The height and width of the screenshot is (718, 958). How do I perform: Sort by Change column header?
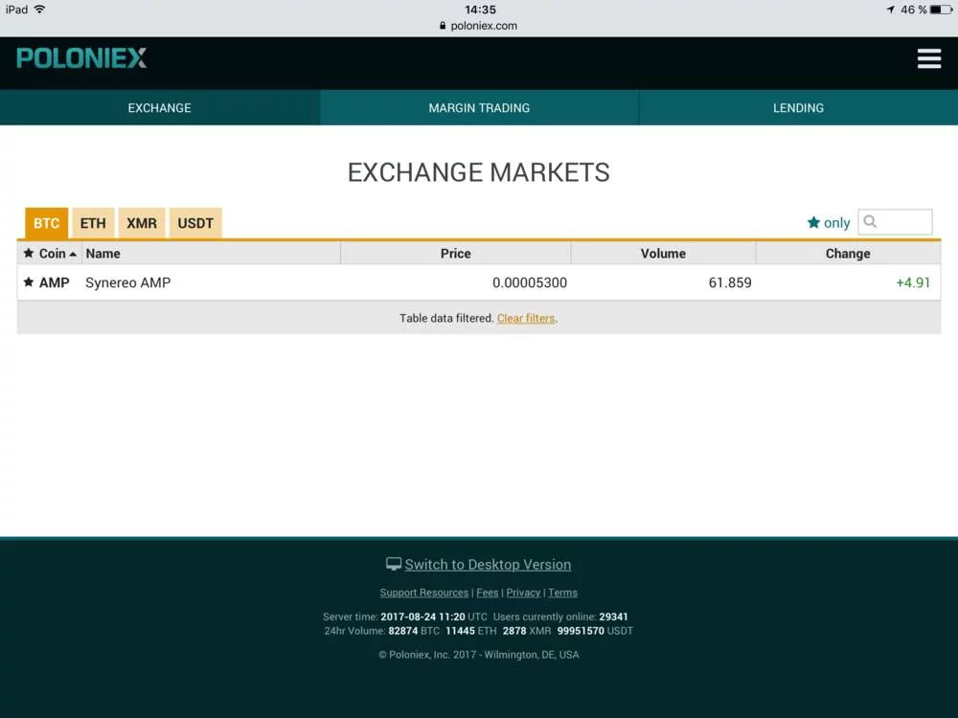point(848,253)
